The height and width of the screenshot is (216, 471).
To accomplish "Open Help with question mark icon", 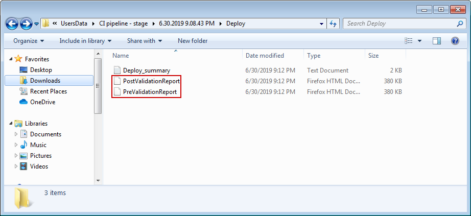I will 455,41.
